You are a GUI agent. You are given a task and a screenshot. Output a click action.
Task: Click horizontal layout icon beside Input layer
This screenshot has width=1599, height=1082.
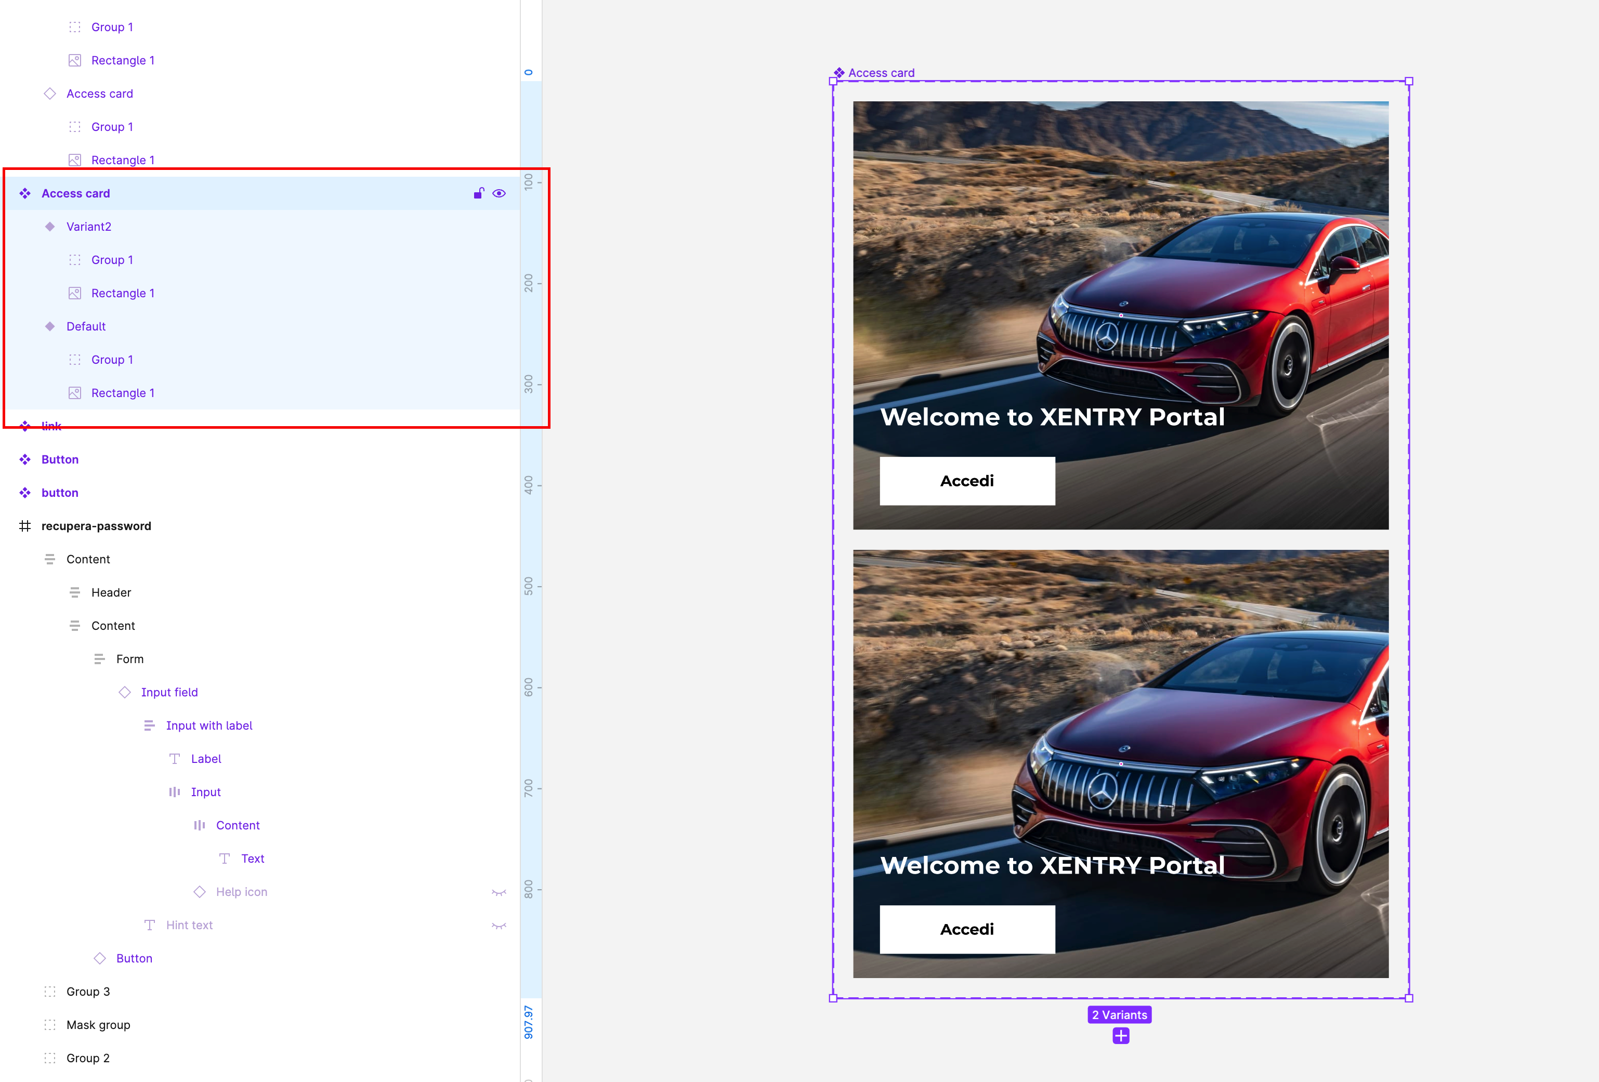pyautogui.click(x=175, y=791)
